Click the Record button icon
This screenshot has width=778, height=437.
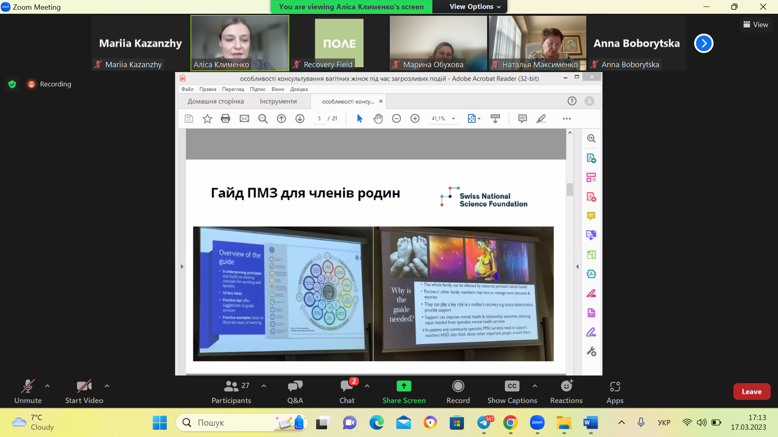pos(458,386)
